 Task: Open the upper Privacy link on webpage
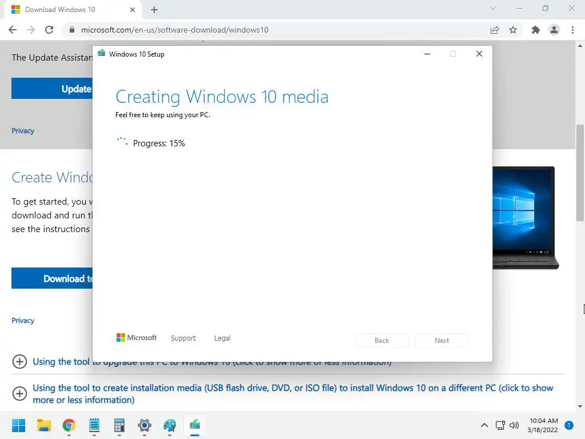point(23,131)
